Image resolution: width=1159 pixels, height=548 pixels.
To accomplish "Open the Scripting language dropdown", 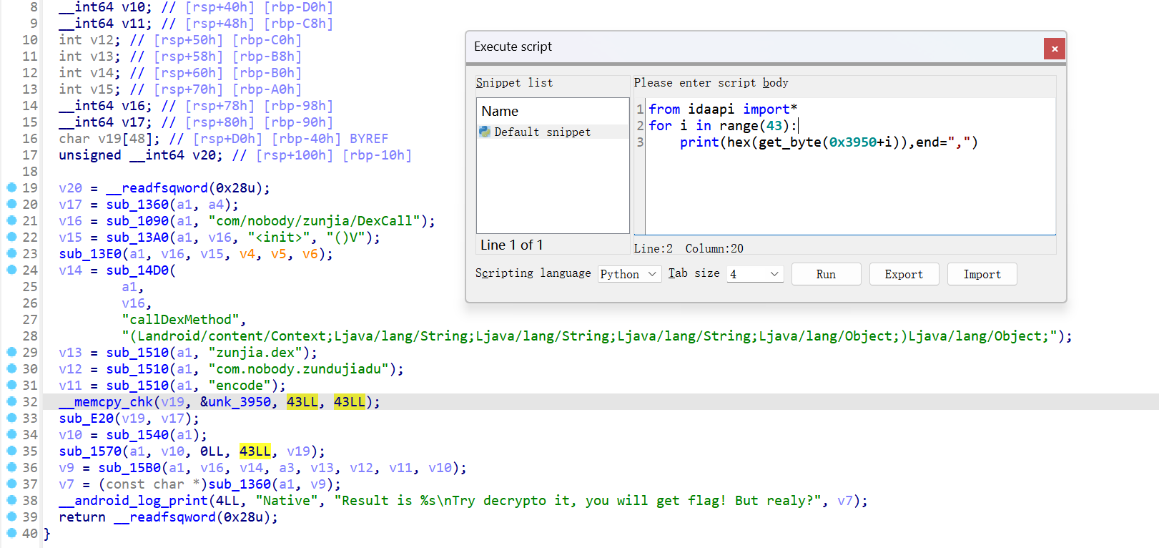I will (629, 274).
